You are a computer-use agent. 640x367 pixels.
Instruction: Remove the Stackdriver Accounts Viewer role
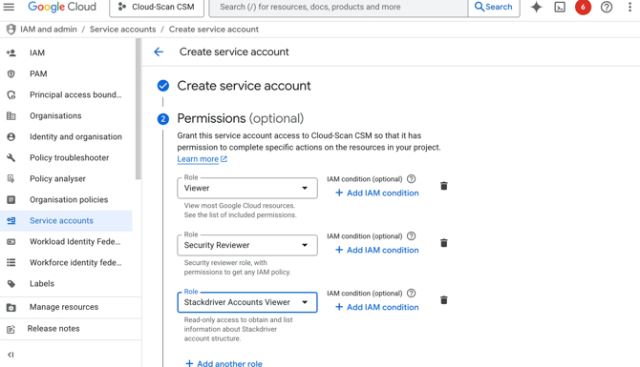click(x=444, y=300)
